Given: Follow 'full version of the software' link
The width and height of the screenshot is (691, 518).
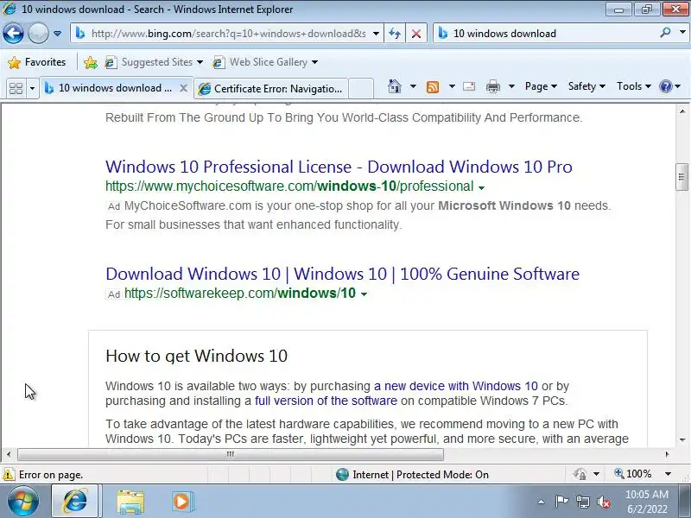Looking at the screenshot, I should [x=326, y=401].
